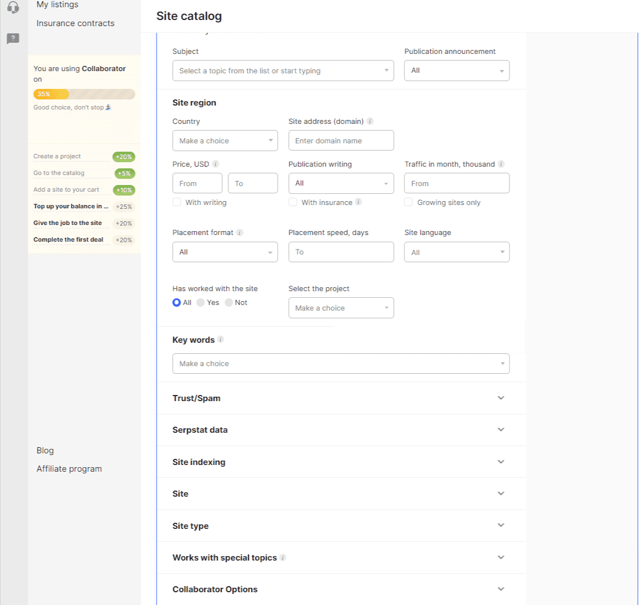Click info icon beside Placement format
This screenshot has width=639, height=605.
click(x=239, y=233)
